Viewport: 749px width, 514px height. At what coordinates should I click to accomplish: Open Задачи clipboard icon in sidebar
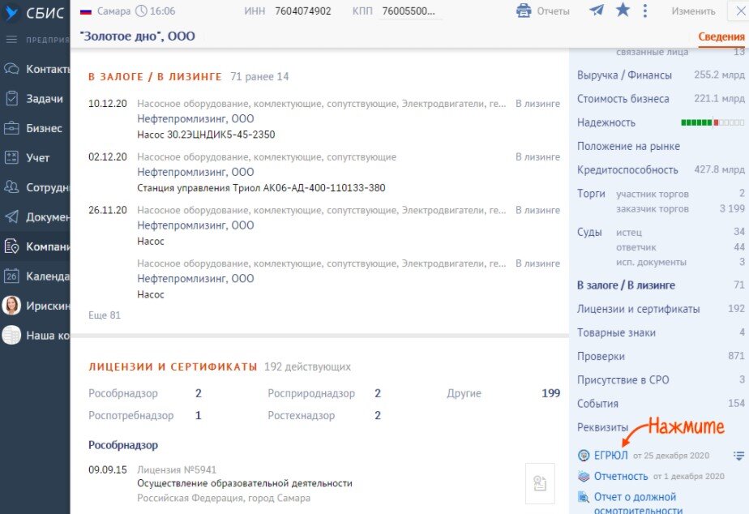pos(11,98)
